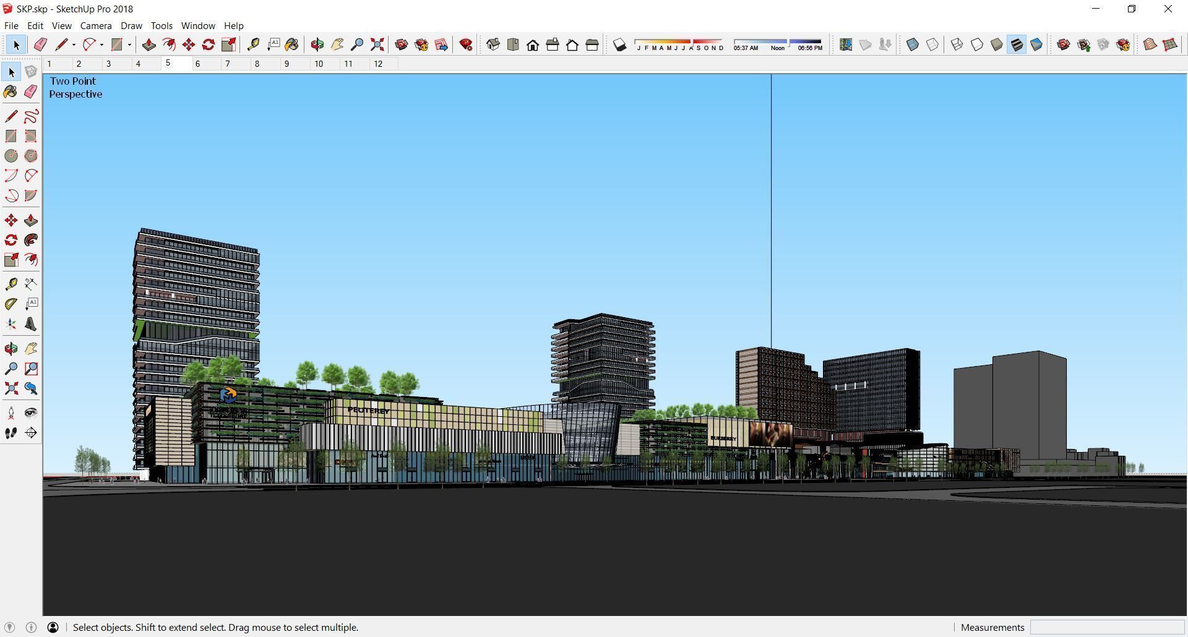Select the Text label tool in top toolbar
This screenshot has height=637, width=1188.
pyautogui.click(x=273, y=45)
